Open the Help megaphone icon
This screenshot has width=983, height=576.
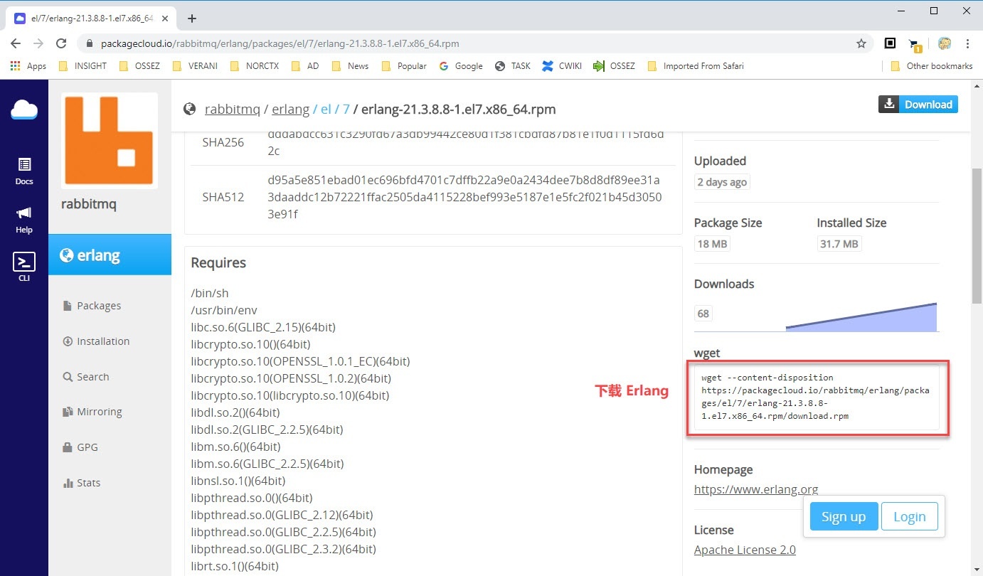pyautogui.click(x=24, y=218)
